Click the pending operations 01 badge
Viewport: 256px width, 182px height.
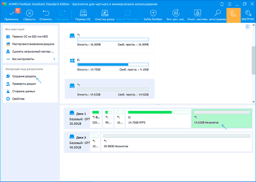pyautogui.click(x=18, y=11)
